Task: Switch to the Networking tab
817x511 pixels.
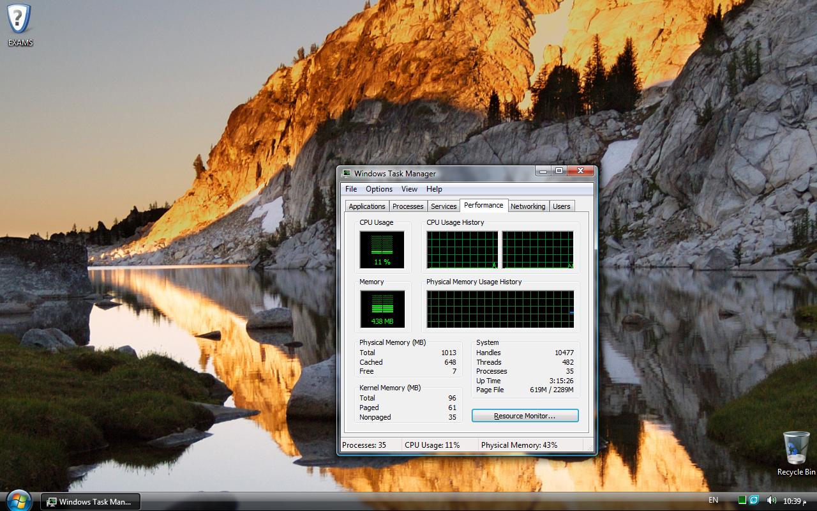Action: tap(528, 206)
